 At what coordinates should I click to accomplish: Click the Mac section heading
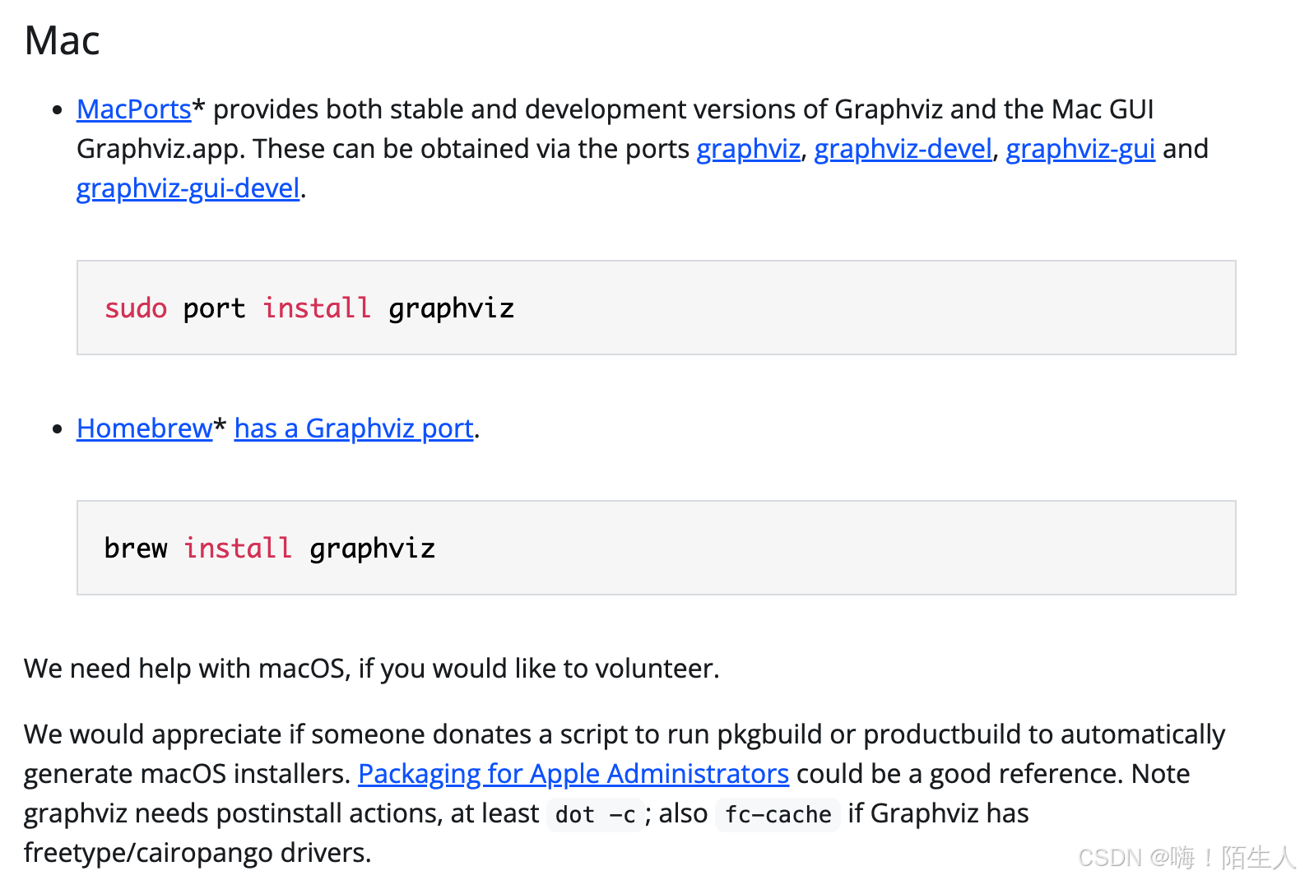click(63, 40)
